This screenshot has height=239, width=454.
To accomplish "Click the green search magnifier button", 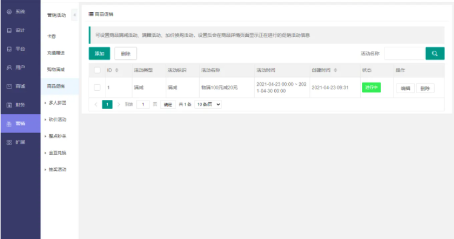I will 435,53.
